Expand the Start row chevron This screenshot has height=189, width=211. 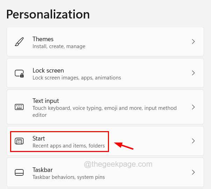tap(193, 141)
